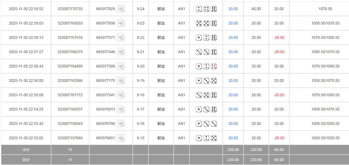Select order number 523007170733
This screenshot has height=165, width=349.
pos(70,9)
